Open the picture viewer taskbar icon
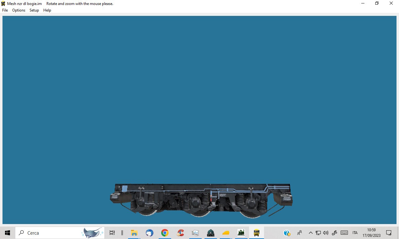Viewport: 399px width, 239px height. click(195, 233)
